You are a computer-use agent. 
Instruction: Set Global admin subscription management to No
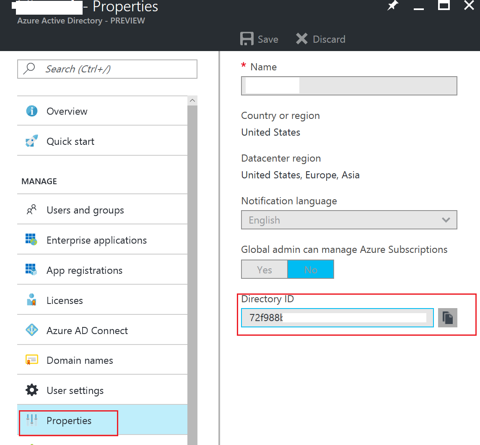click(311, 269)
